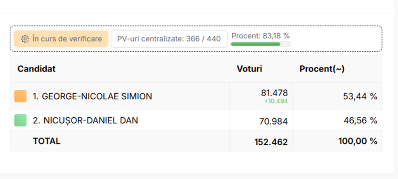Click the orange George-Nicolae Simion color swatch
The width and height of the screenshot is (398, 179).
pos(21,96)
